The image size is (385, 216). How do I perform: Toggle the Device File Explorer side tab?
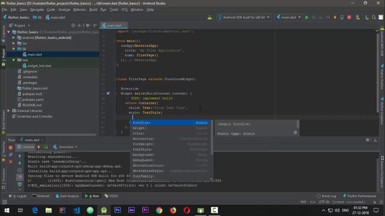click(382, 172)
